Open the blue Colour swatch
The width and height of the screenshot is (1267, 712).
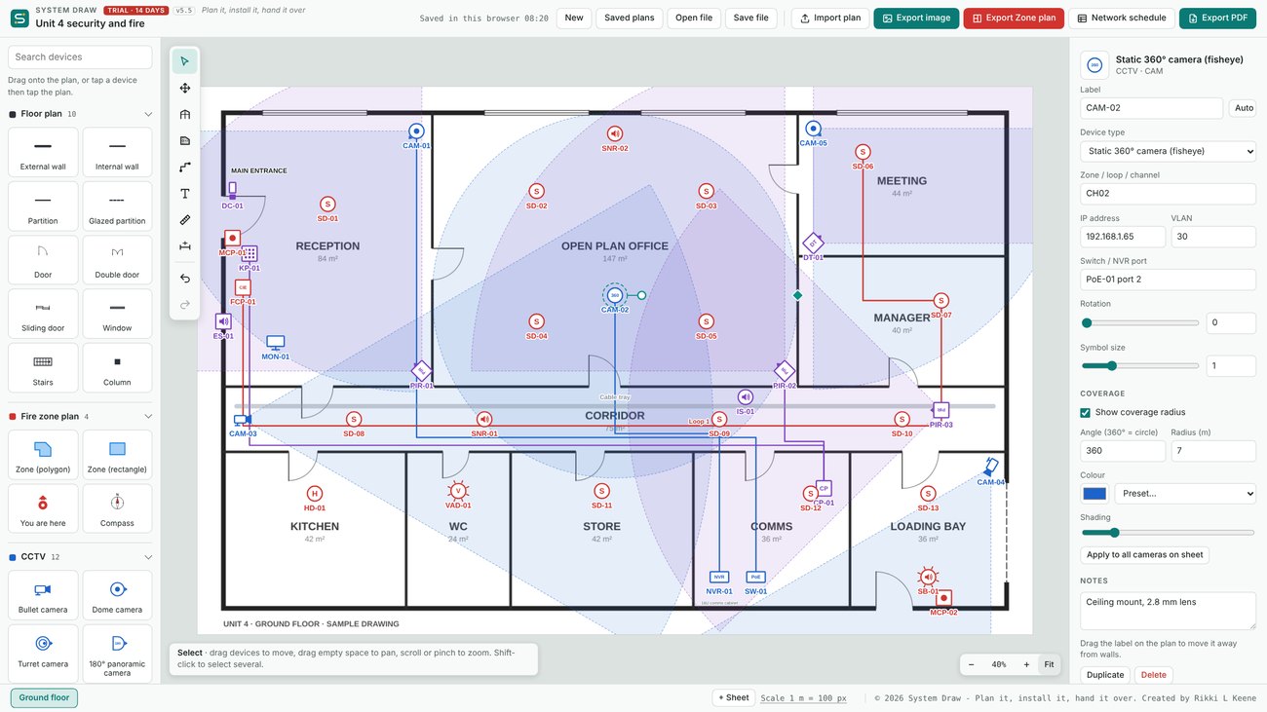coord(1094,493)
